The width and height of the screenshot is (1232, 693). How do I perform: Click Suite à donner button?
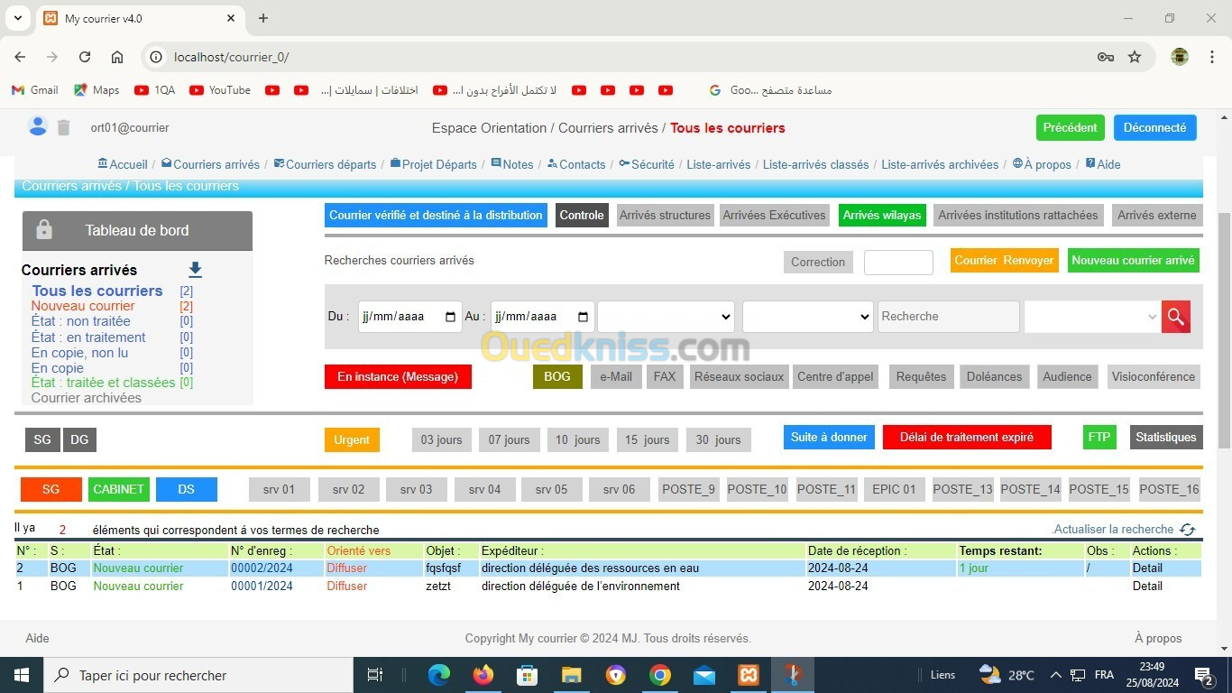coord(829,437)
